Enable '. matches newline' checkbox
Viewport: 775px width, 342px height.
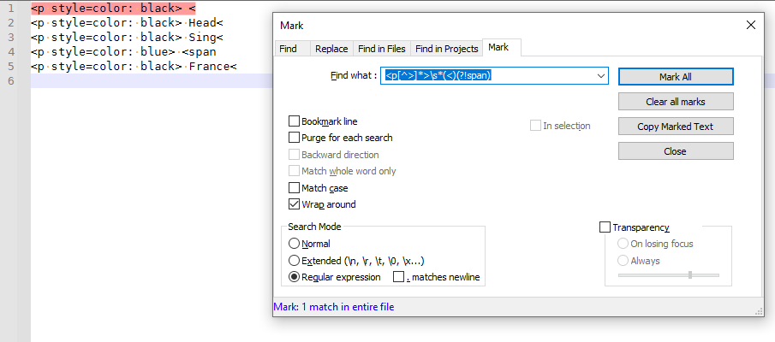[398, 277]
